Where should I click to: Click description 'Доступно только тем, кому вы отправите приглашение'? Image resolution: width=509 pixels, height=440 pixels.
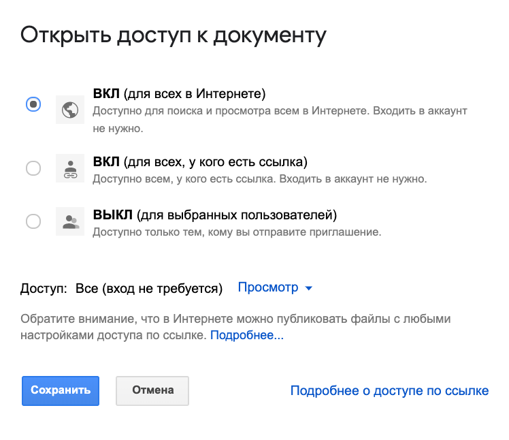click(237, 232)
